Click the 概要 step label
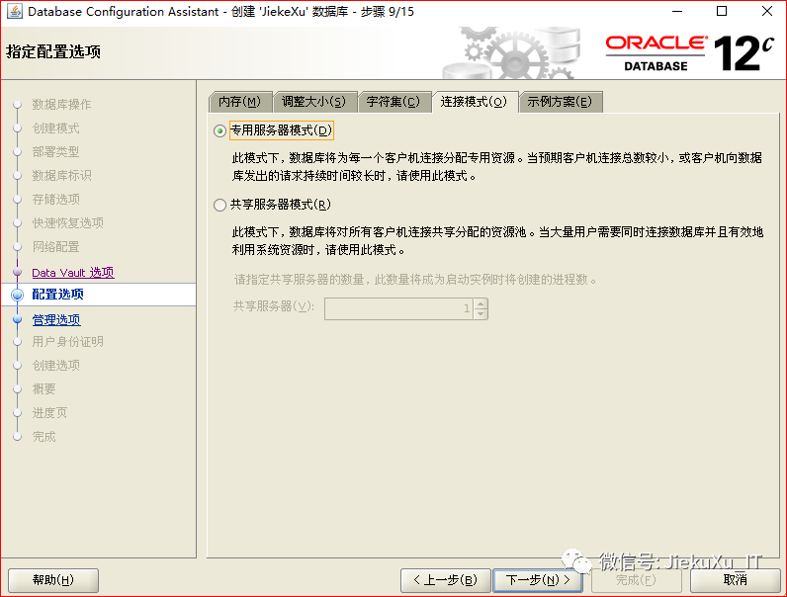The image size is (787, 597). 44,388
